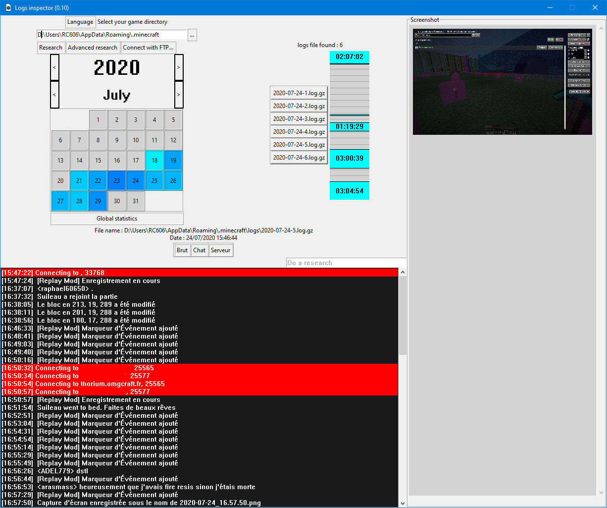The width and height of the screenshot is (607, 508).
Task: Go back to the previous month
Action: coord(54,95)
